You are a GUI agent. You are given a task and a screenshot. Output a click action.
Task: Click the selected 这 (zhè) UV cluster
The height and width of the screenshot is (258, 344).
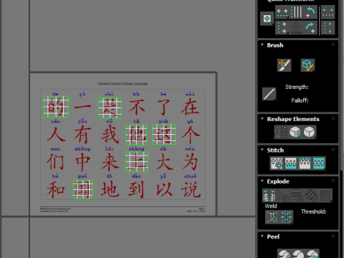[x=164, y=135]
